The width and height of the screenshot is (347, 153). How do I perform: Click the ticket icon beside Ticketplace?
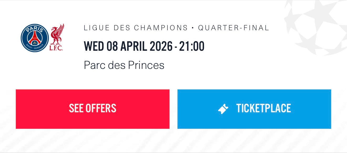[x=223, y=109]
